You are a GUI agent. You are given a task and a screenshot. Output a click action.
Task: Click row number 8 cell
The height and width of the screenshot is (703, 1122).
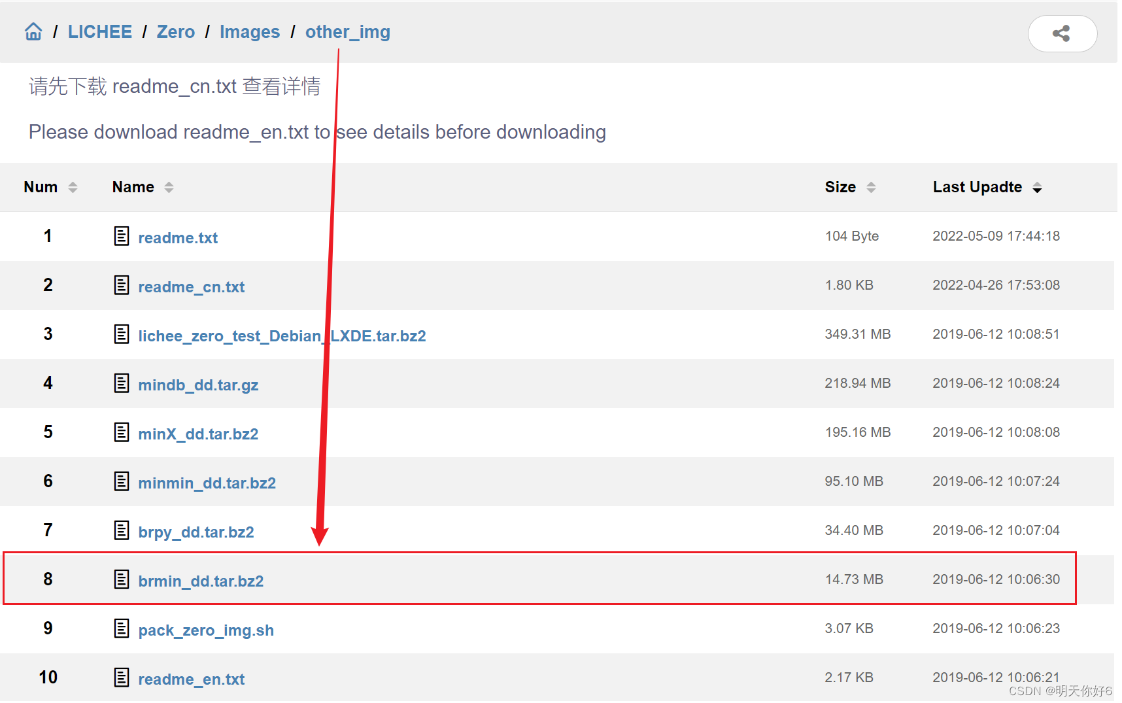tap(48, 579)
